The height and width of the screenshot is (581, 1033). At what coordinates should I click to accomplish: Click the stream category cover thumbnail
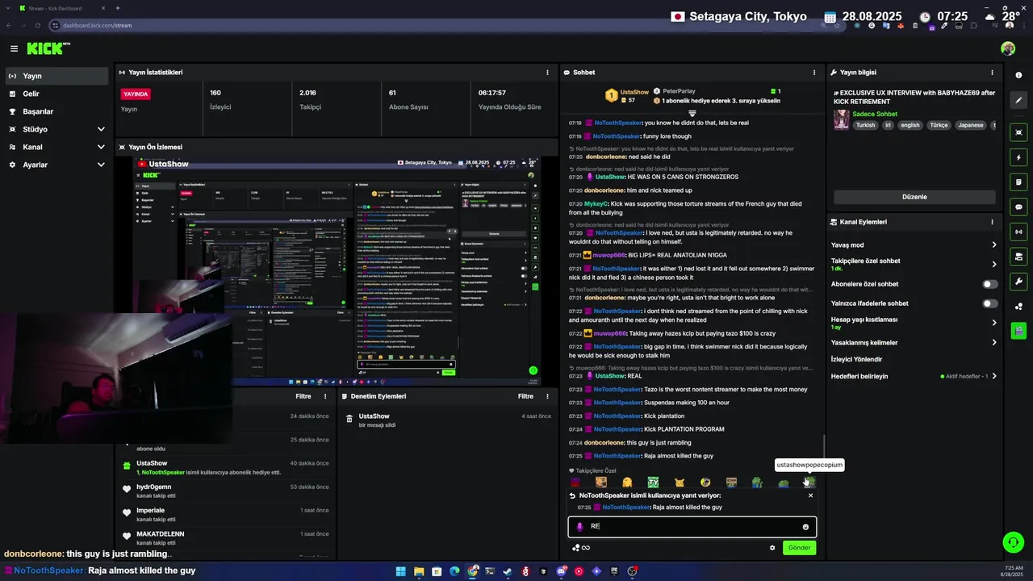coord(841,119)
